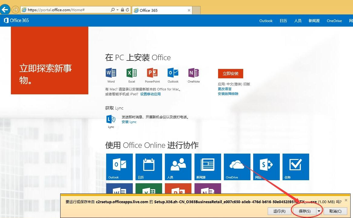Refresh the page with reload icon

pos(127,10)
